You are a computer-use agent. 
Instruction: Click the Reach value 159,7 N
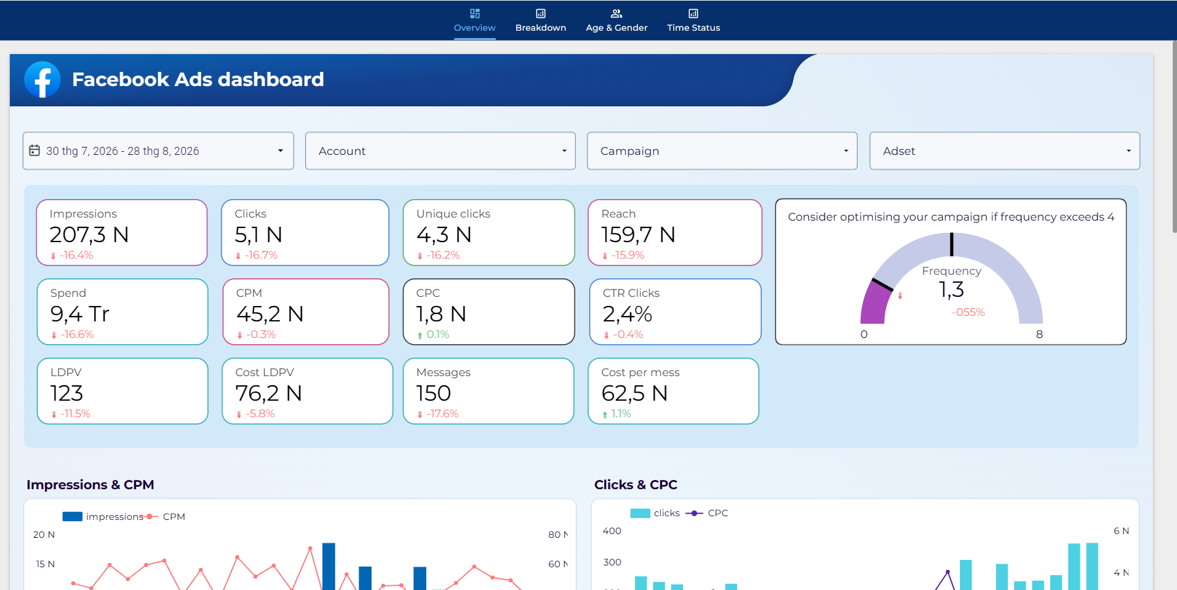[x=639, y=235]
